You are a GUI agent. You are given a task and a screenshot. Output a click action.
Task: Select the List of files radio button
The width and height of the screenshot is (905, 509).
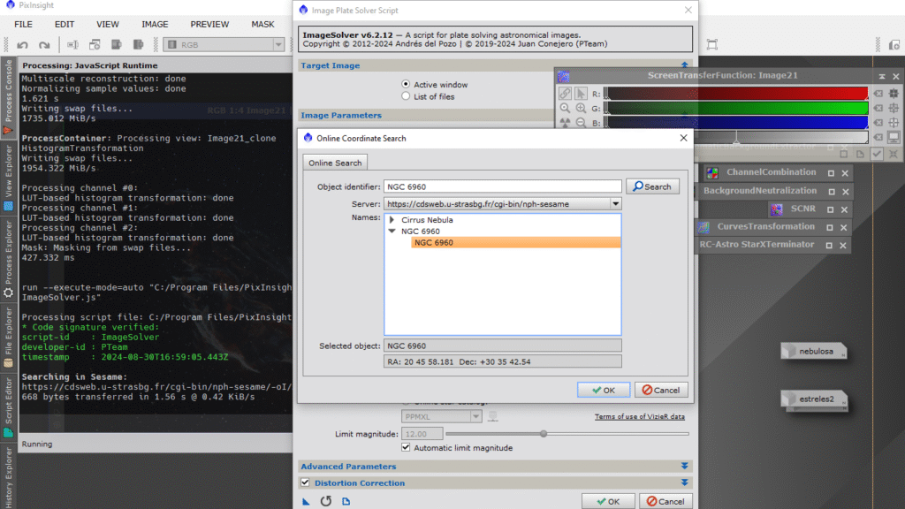coord(406,96)
